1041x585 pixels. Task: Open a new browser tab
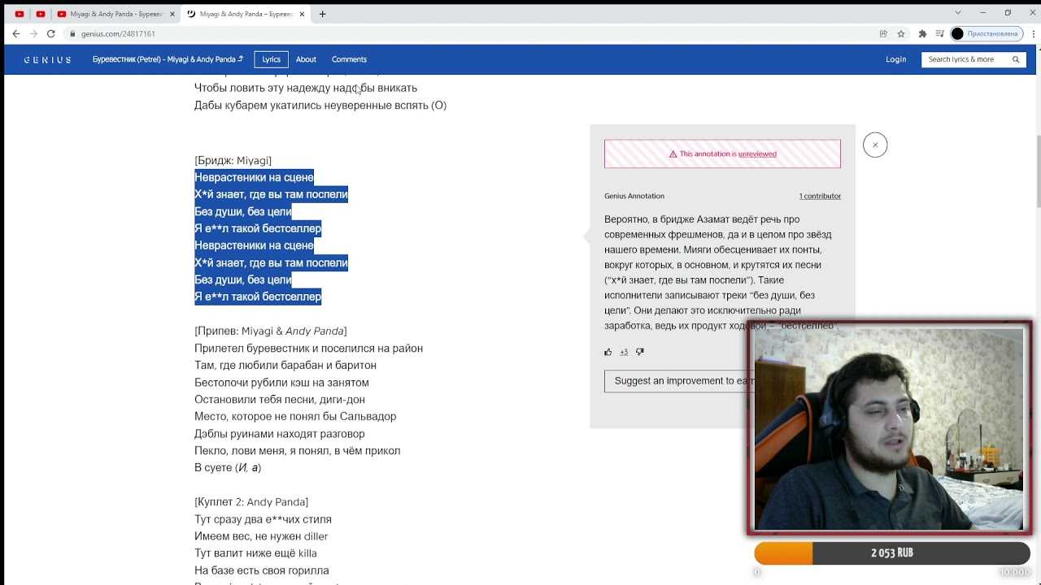pos(322,14)
